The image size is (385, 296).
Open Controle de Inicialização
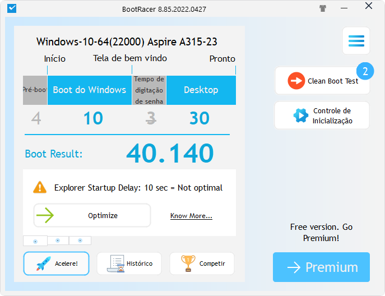pyautogui.click(x=322, y=115)
